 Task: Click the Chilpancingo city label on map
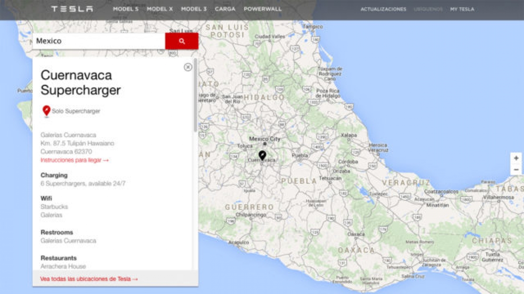click(x=251, y=215)
